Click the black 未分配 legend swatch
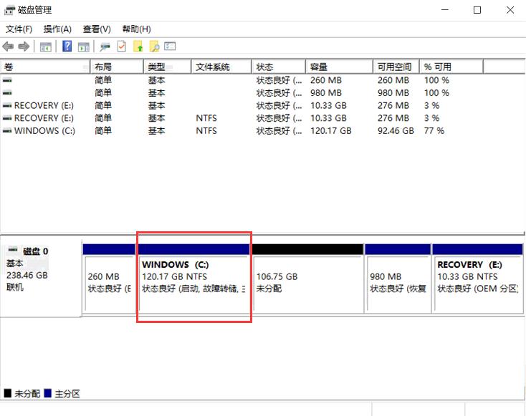The height and width of the screenshot is (416, 526). pyautogui.click(x=7, y=393)
